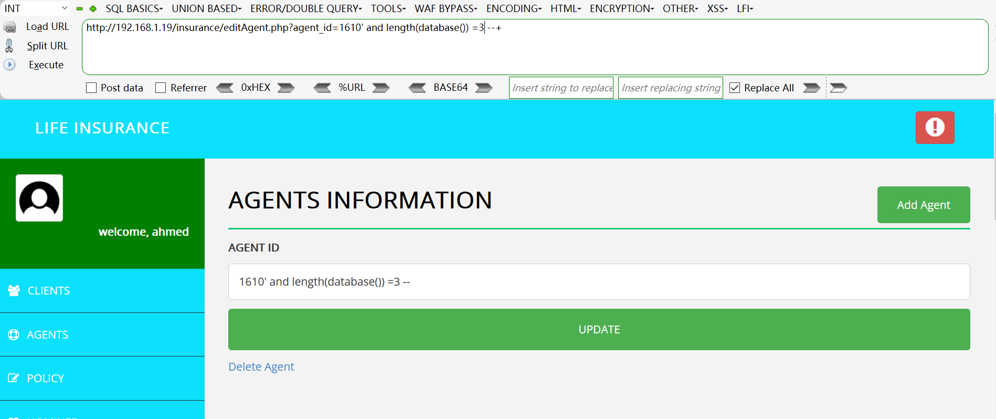Click left arrow before 0xHEX to decode
Screen dimensions: 996x419
[225, 88]
